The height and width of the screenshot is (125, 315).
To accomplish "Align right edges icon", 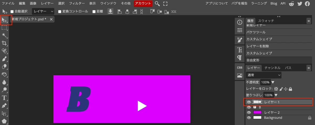I will 135,12.
